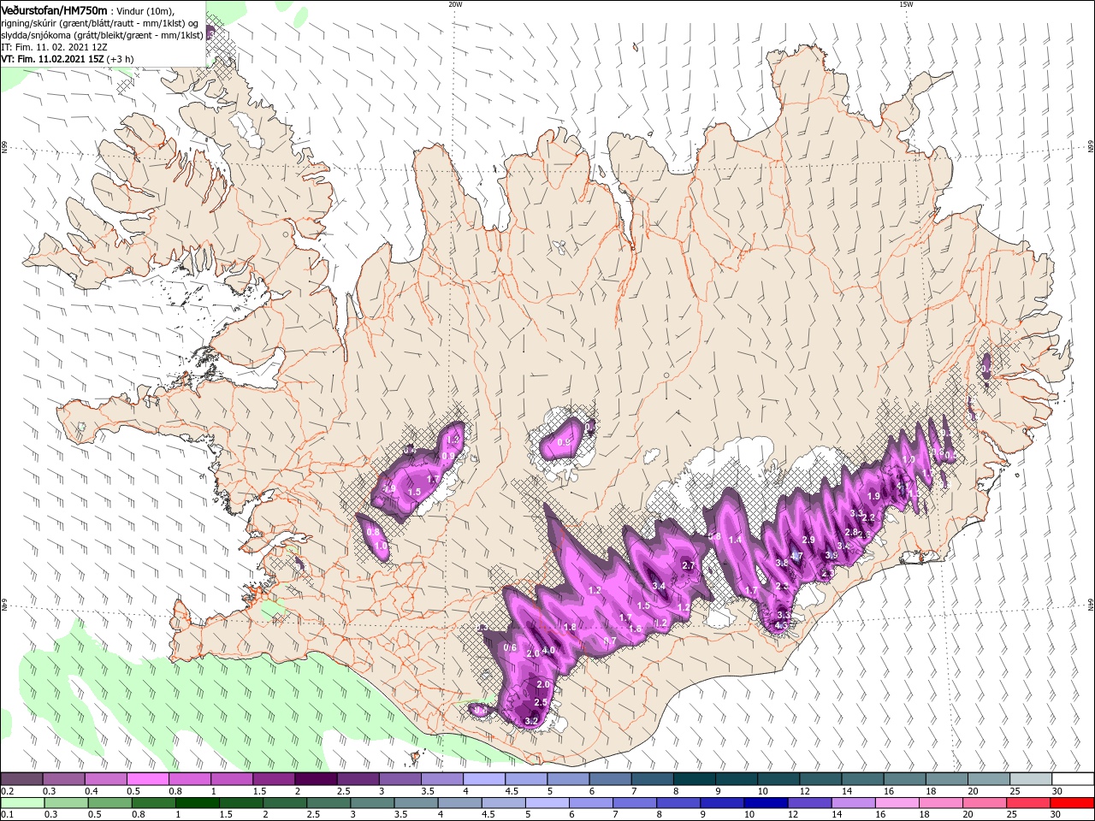
Task: Select the lavender 14–16 rain legend swatch
Action: pos(854,803)
